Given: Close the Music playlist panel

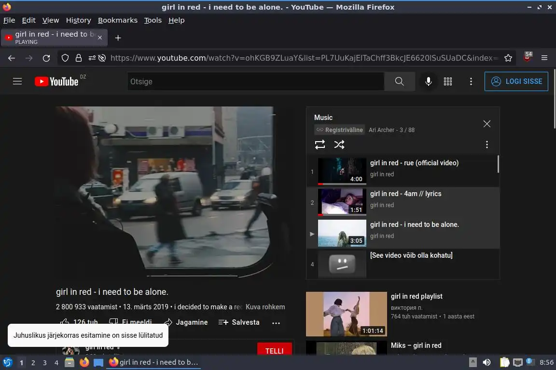Looking at the screenshot, I should (487, 123).
